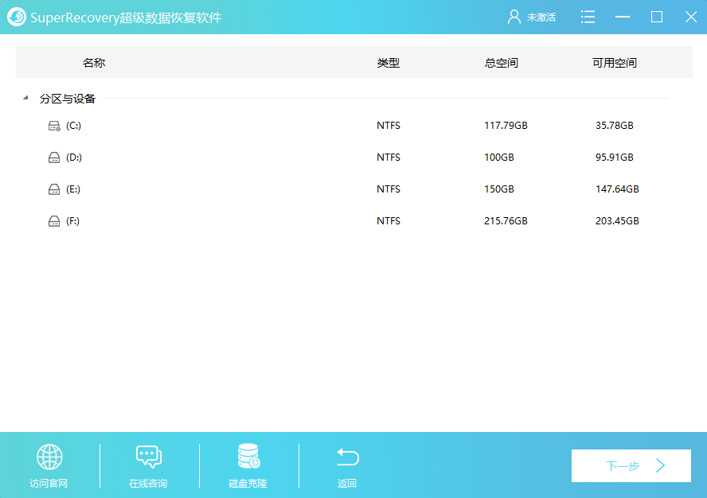Minimize the SuperRecovery window
The height and width of the screenshot is (498, 707).
tap(623, 18)
